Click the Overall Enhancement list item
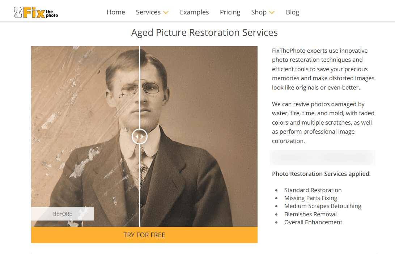The image size is (395, 256). click(x=313, y=222)
